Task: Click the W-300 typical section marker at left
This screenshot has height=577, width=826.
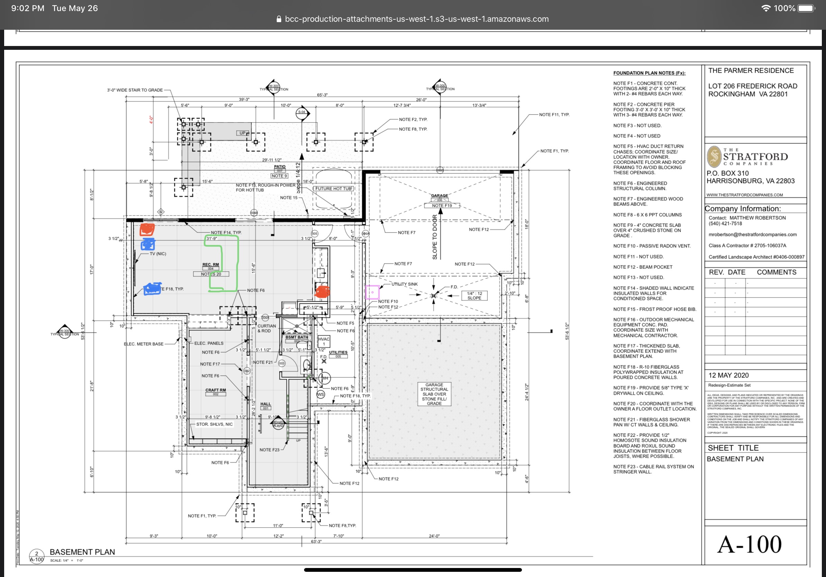Action: (65, 331)
